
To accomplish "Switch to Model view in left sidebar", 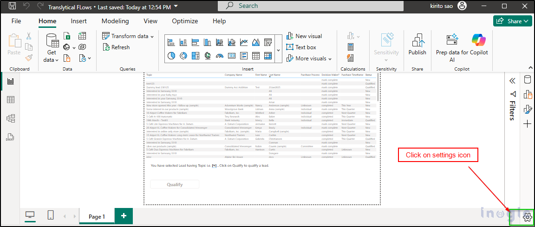I will pyautogui.click(x=11, y=118).
